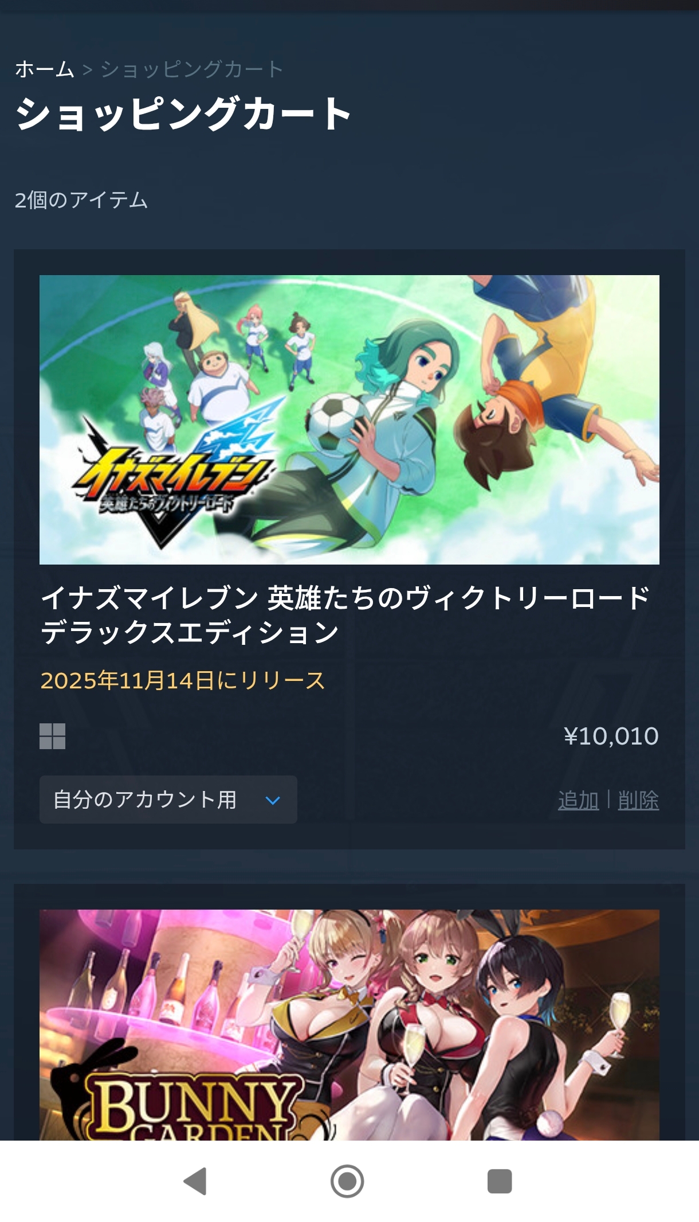Click 追加 link for Inazuma Eleven
The width and height of the screenshot is (699, 1222).
[578, 800]
